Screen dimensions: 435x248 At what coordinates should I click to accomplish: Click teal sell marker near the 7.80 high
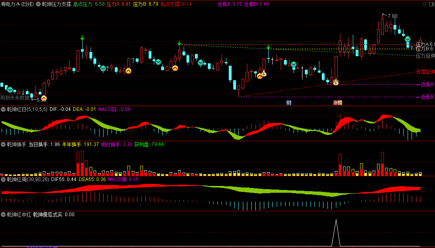(x=408, y=40)
